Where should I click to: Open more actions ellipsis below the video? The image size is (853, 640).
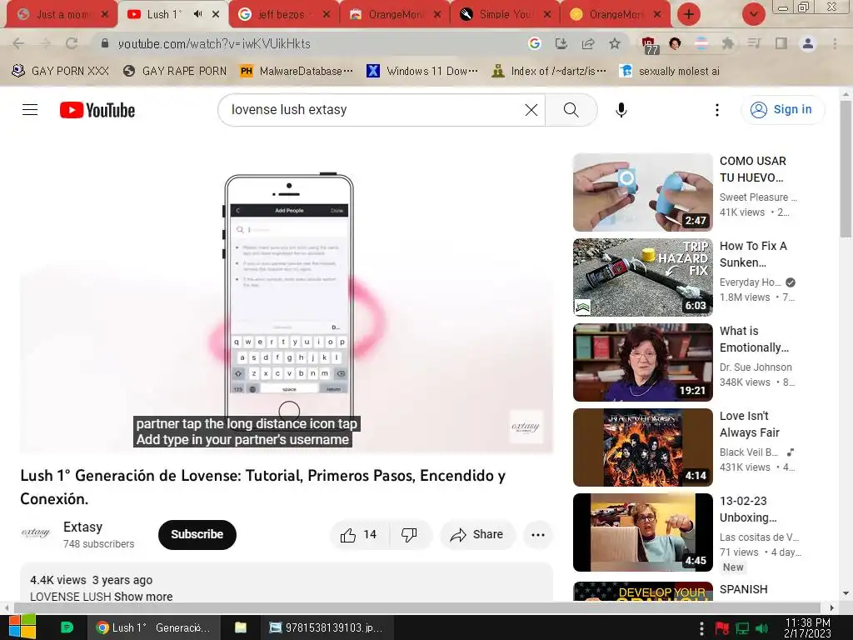pos(538,534)
